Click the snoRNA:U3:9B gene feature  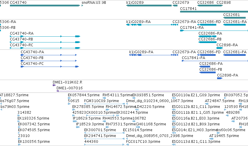point(82,6)
